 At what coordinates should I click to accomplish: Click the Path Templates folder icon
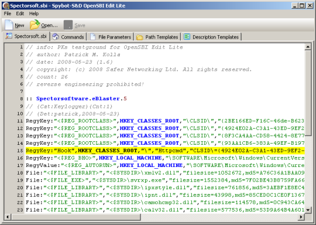(140, 37)
